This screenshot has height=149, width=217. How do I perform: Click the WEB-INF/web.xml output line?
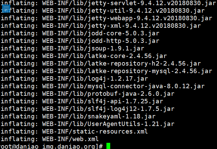(x=50, y=139)
